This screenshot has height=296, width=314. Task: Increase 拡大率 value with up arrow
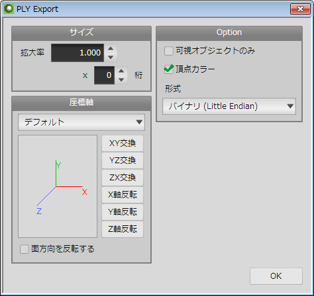(111, 49)
